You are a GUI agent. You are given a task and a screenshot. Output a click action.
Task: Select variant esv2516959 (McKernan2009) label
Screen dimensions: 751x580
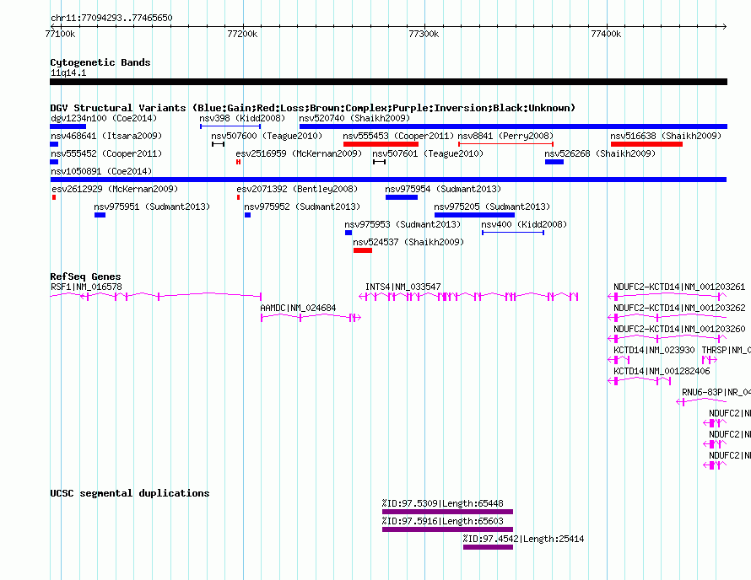tap(299, 153)
